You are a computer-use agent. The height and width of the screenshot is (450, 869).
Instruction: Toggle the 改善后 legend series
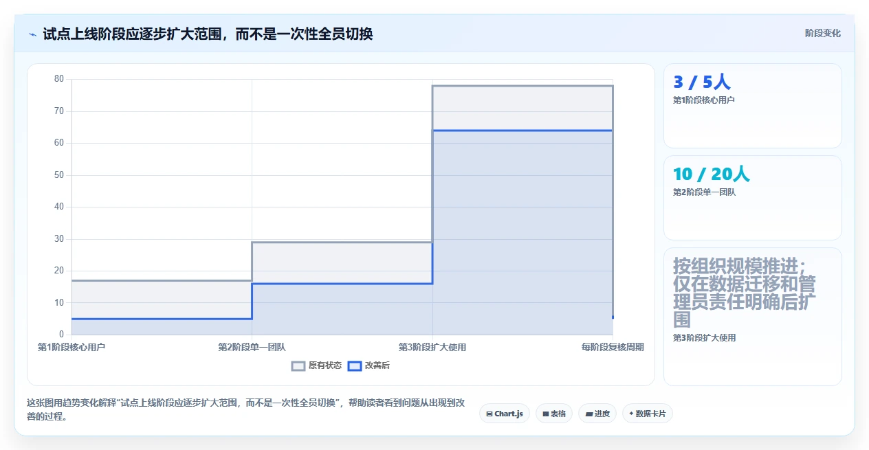(368, 365)
